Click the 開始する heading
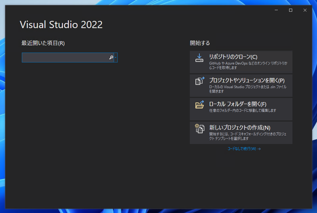The width and height of the screenshot is (317, 213). [x=200, y=43]
